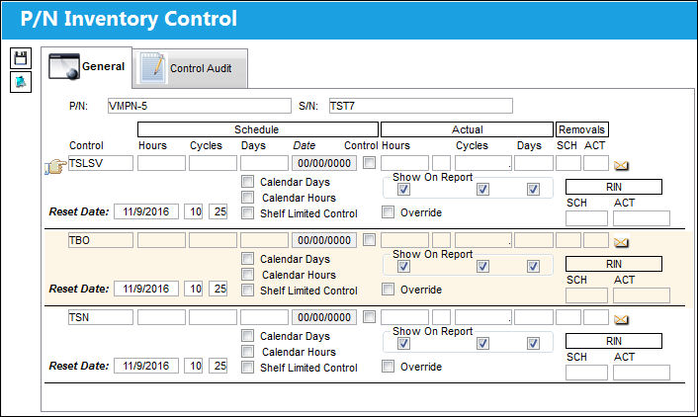Click TSN Schedule Cycles field
The width and height of the screenshot is (698, 417).
(x=213, y=317)
